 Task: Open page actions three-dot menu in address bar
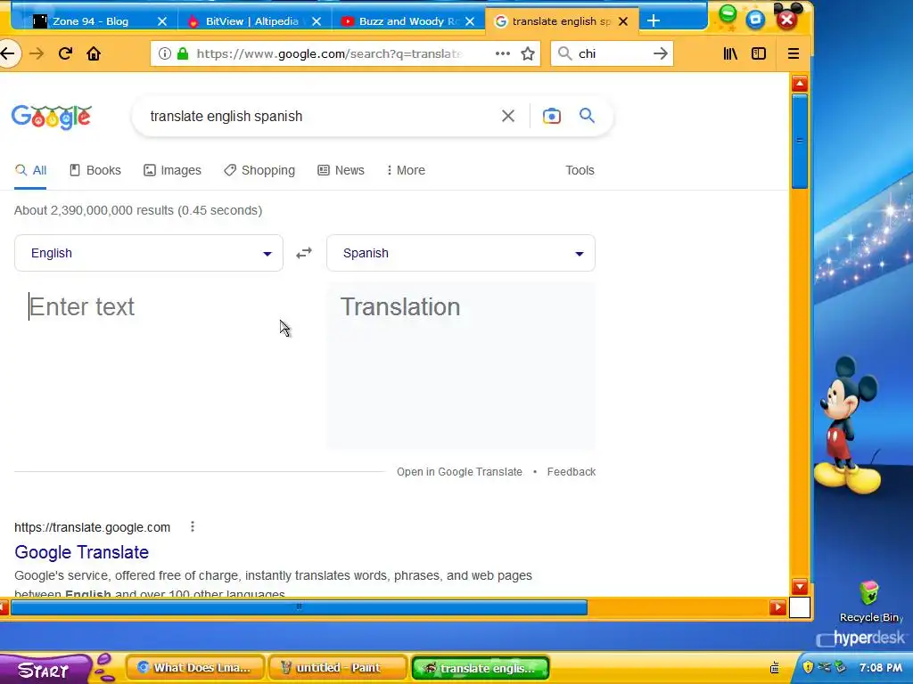[x=503, y=53]
